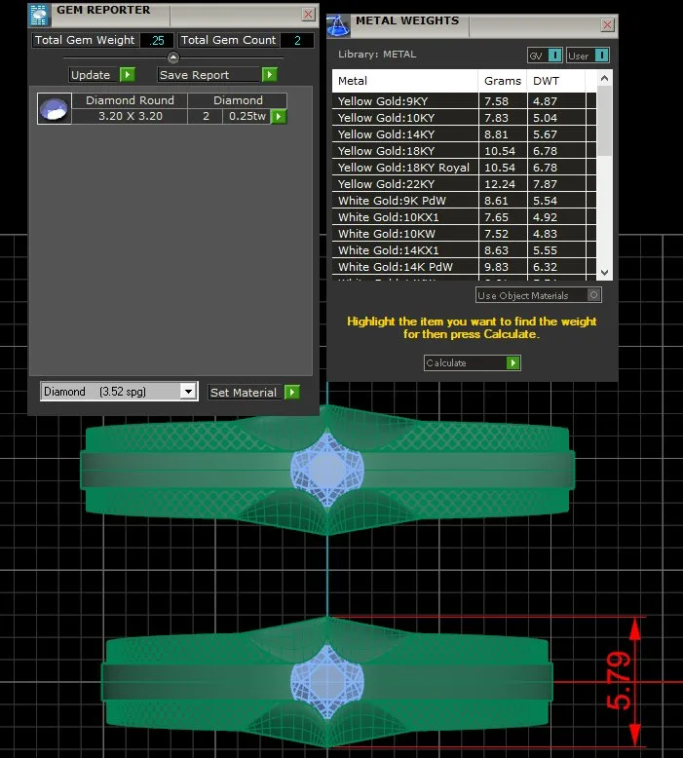The image size is (683, 758).
Task: Select the Yellow Gold:14KY row
Action: pyautogui.click(x=464, y=133)
